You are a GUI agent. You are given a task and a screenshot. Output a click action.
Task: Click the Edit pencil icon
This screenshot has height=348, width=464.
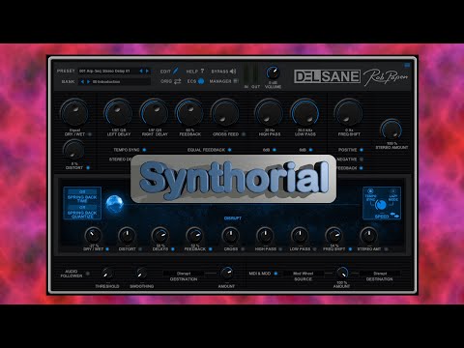pos(176,71)
